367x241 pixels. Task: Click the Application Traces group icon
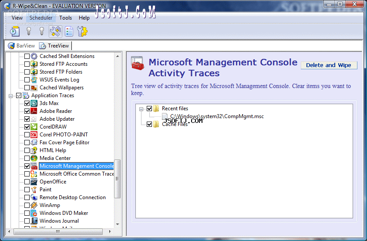26,95
